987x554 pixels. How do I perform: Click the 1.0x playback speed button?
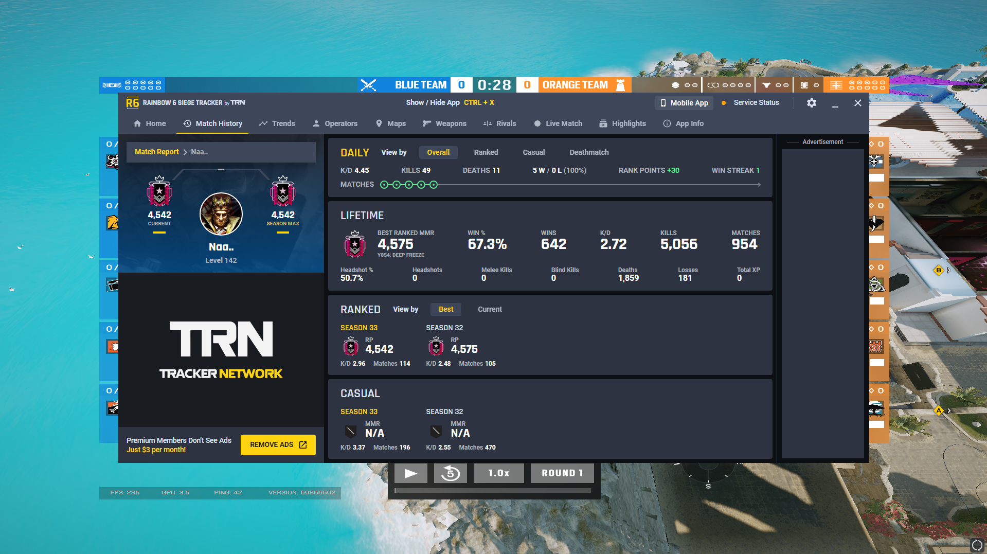pyautogui.click(x=498, y=473)
